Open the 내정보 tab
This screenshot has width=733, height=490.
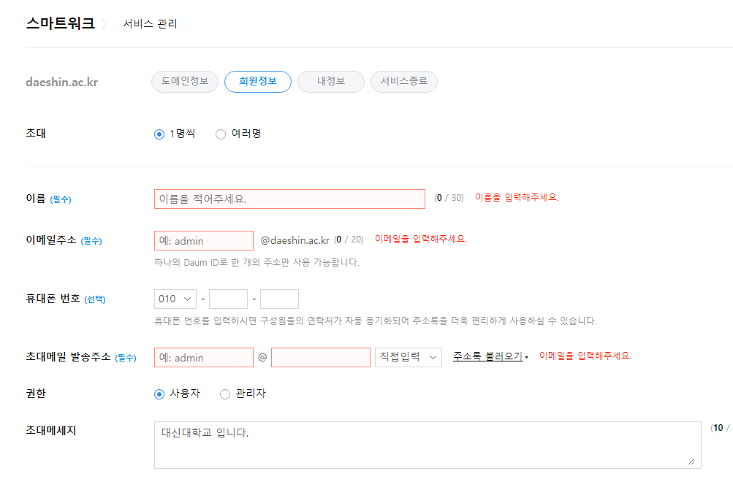point(330,82)
